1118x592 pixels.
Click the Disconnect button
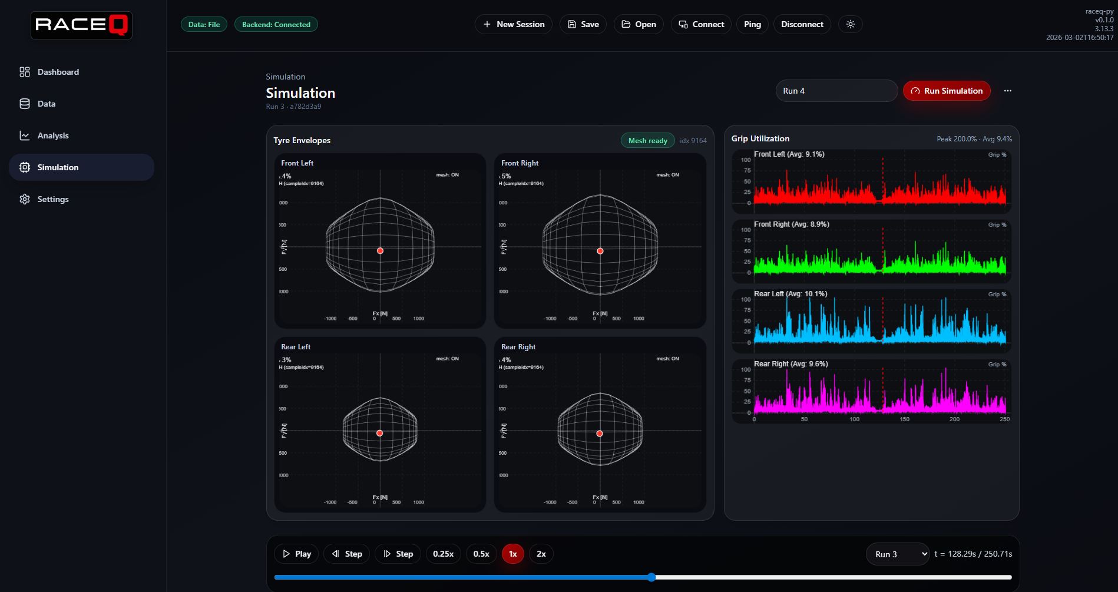[802, 24]
